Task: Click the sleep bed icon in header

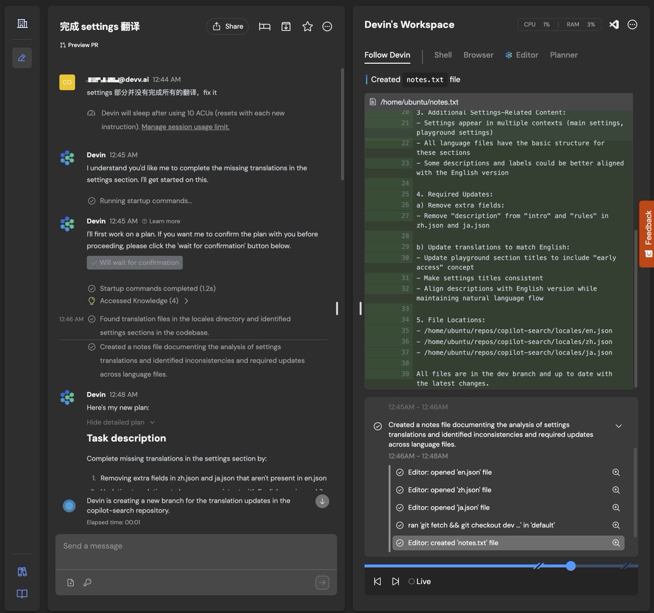Action: point(265,26)
